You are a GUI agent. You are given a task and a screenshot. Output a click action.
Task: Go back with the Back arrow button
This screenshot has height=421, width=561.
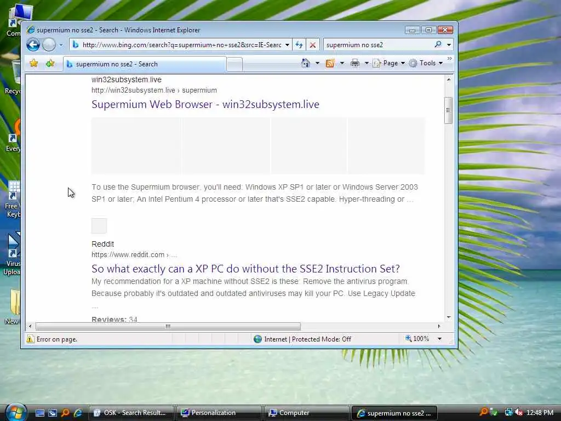33,45
